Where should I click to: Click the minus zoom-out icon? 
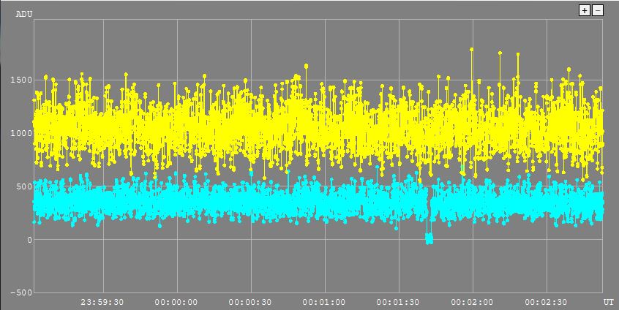pos(597,10)
